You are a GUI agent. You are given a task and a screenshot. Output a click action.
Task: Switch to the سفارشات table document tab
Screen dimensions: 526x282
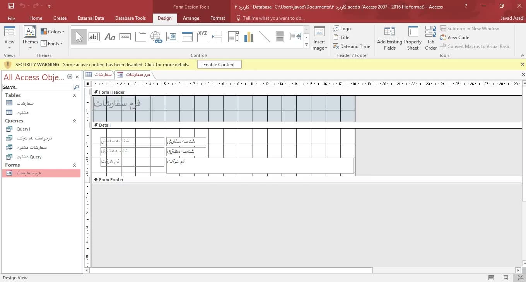tap(99, 74)
